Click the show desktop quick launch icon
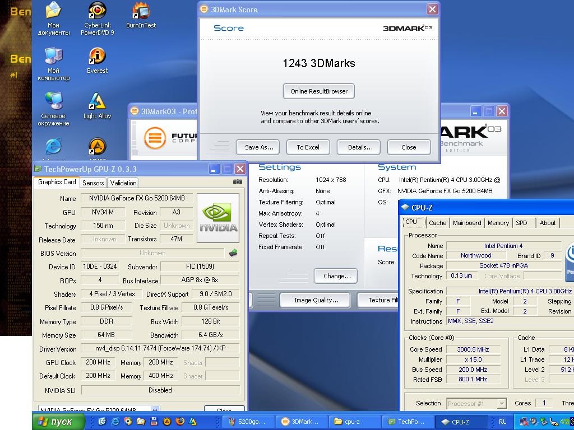Screen dimensions: 574x430 (102, 422)
